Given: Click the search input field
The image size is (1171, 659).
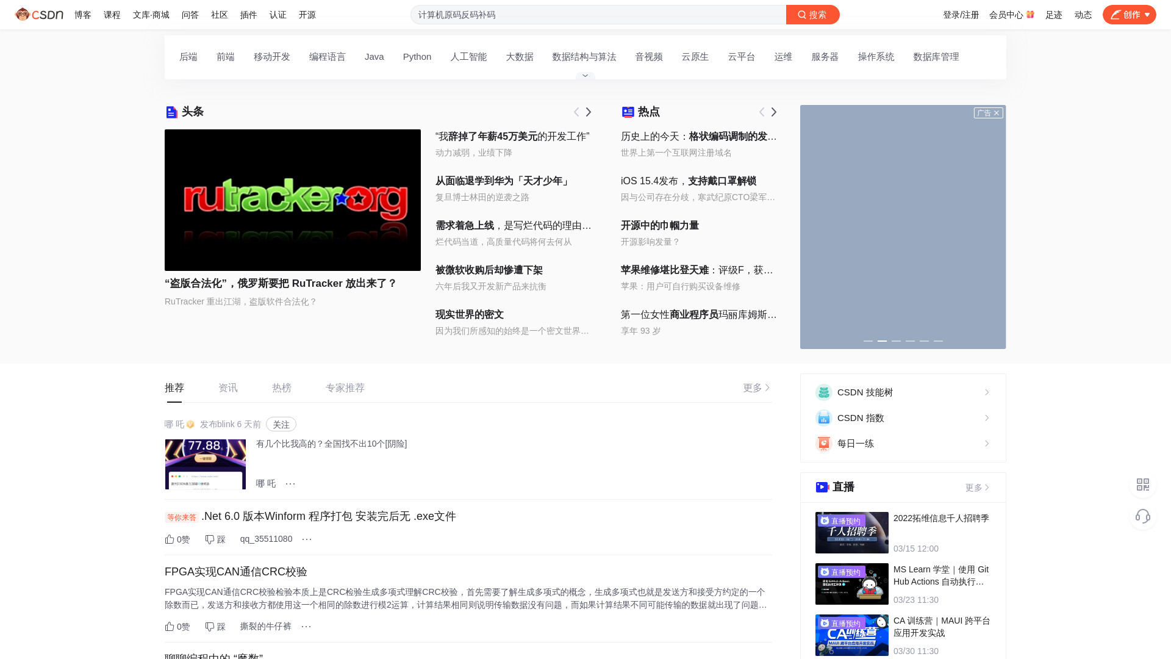Looking at the screenshot, I should point(598,15).
